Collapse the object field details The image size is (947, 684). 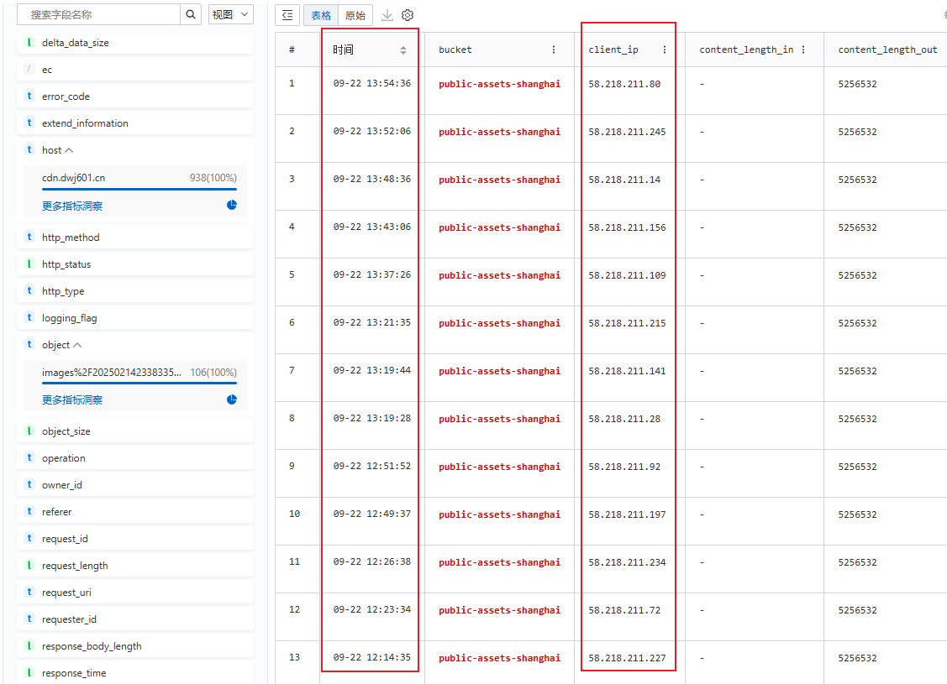click(x=77, y=345)
